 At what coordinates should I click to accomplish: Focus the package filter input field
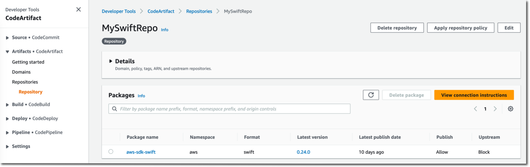tap(229, 109)
